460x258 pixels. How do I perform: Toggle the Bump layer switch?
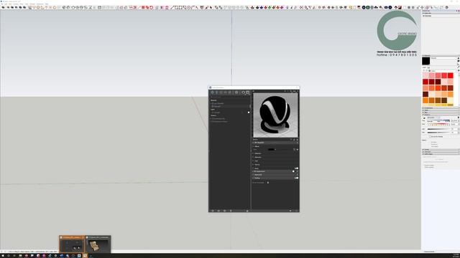297,168
